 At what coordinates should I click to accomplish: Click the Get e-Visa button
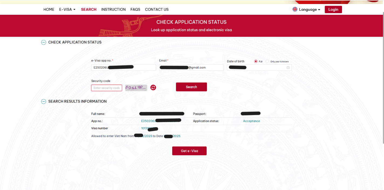(x=189, y=151)
